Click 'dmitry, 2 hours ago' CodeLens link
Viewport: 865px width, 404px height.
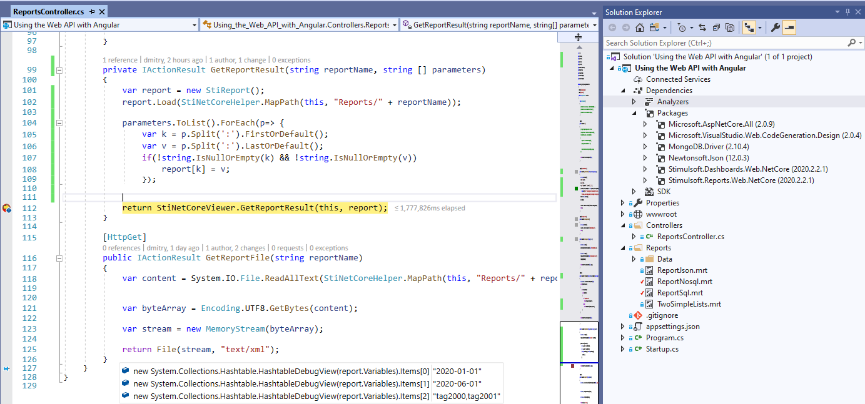click(x=174, y=60)
